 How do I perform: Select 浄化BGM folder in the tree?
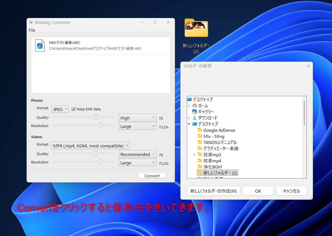[x=212, y=167]
